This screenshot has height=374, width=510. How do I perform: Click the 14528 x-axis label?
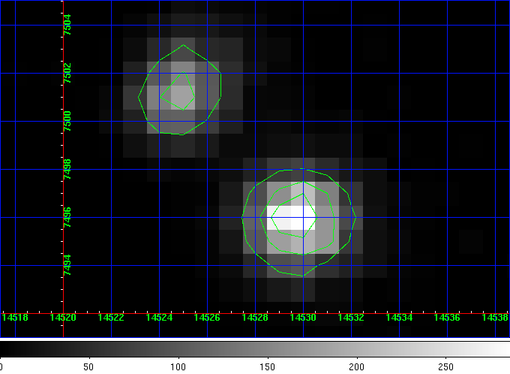tap(255, 318)
